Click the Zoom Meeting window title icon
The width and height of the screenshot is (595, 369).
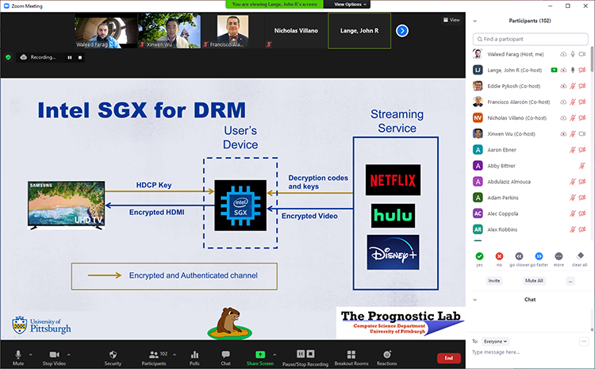(6, 6)
